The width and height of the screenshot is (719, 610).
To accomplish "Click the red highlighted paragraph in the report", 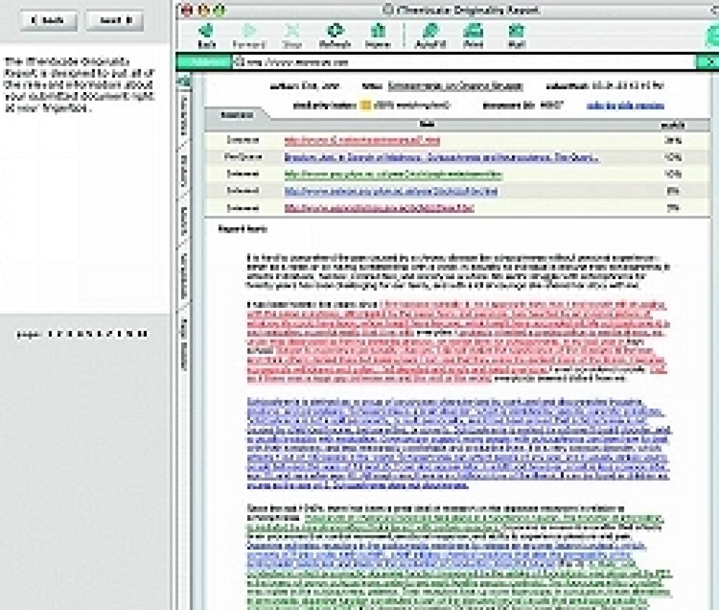I will (x=456, y=342).
